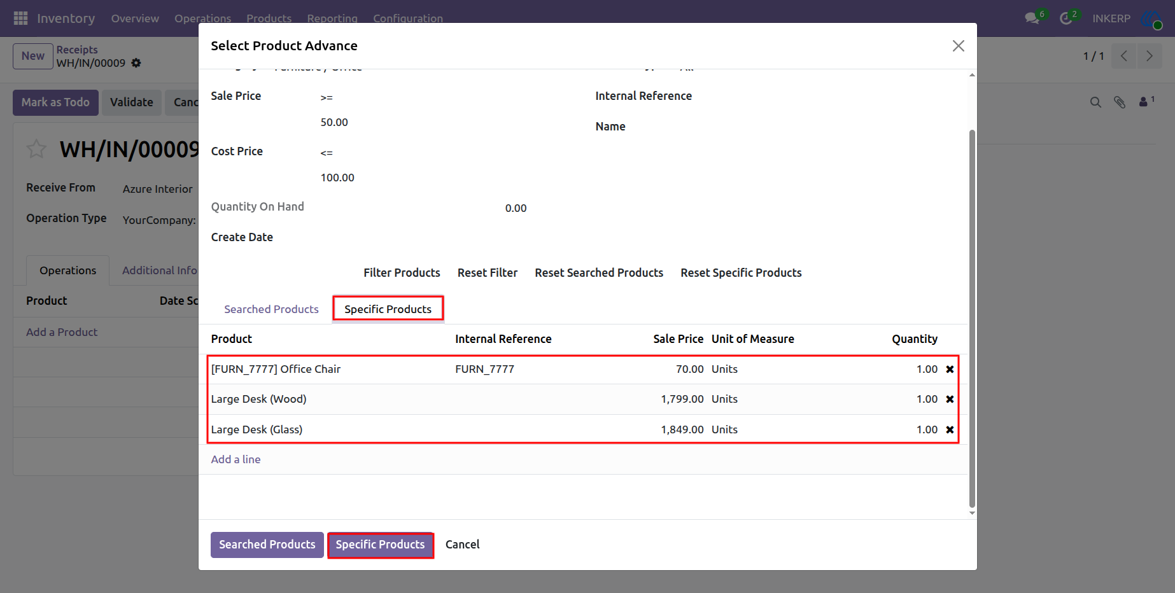Open the apps grid menu icon
Screen dimensions: 1175x593
coord(20,18)
